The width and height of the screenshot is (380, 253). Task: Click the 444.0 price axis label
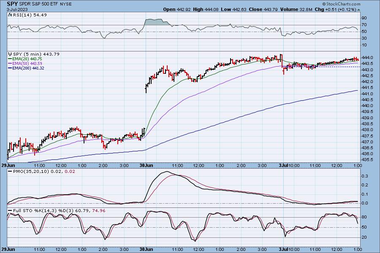click(x=367, y=58)
